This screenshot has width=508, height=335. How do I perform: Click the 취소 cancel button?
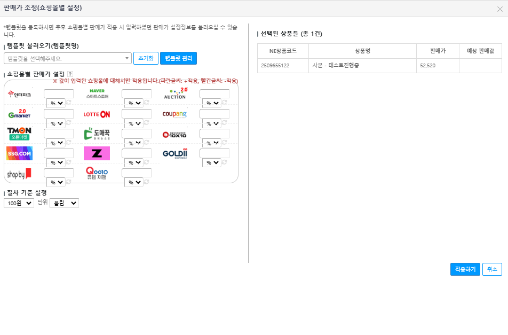[492, 269]
